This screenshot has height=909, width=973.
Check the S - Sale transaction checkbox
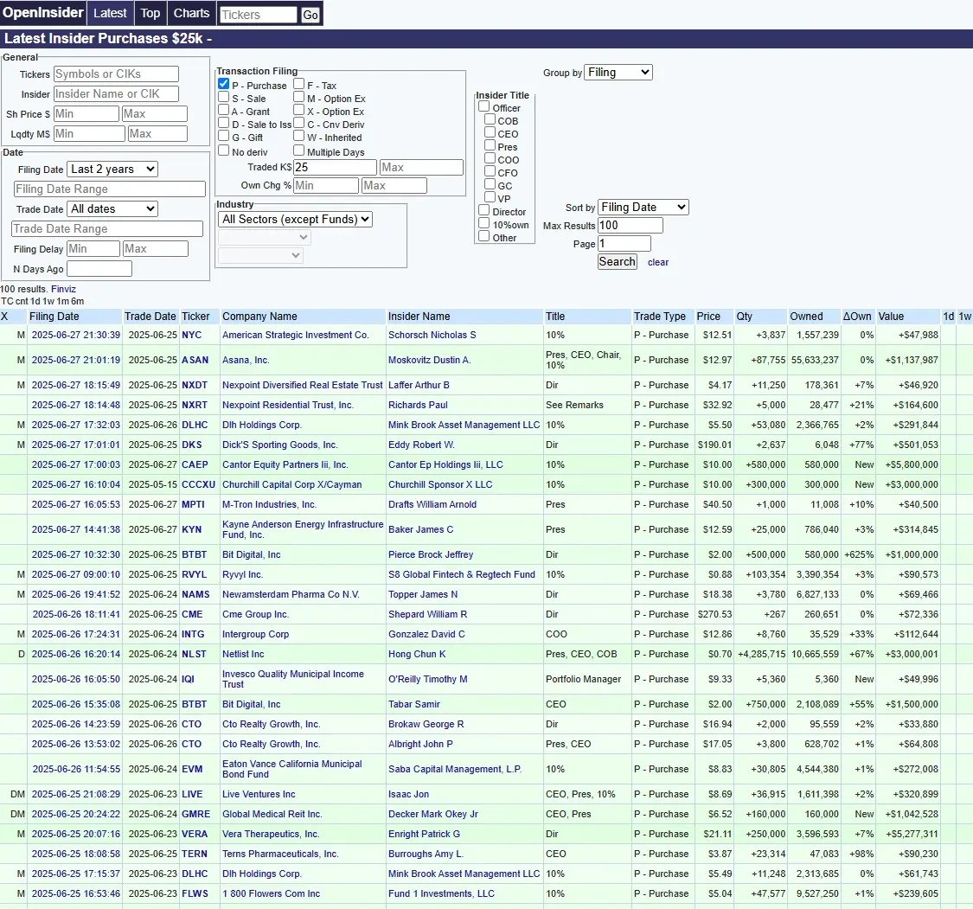[223, 97]
